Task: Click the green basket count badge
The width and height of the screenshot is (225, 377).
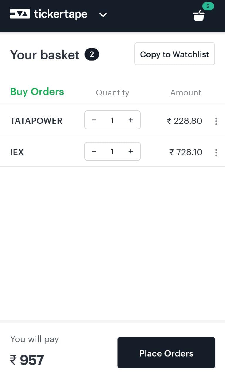Action: pyautogui.click(x=208, y=6)
